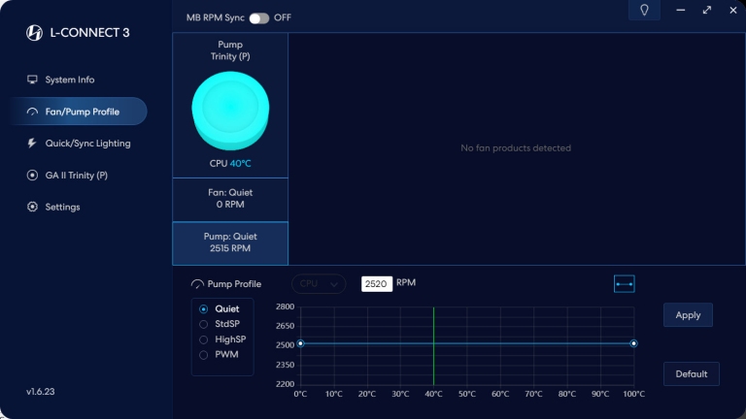Open Quick/Sync Lighting page

[x=87, y=144]
